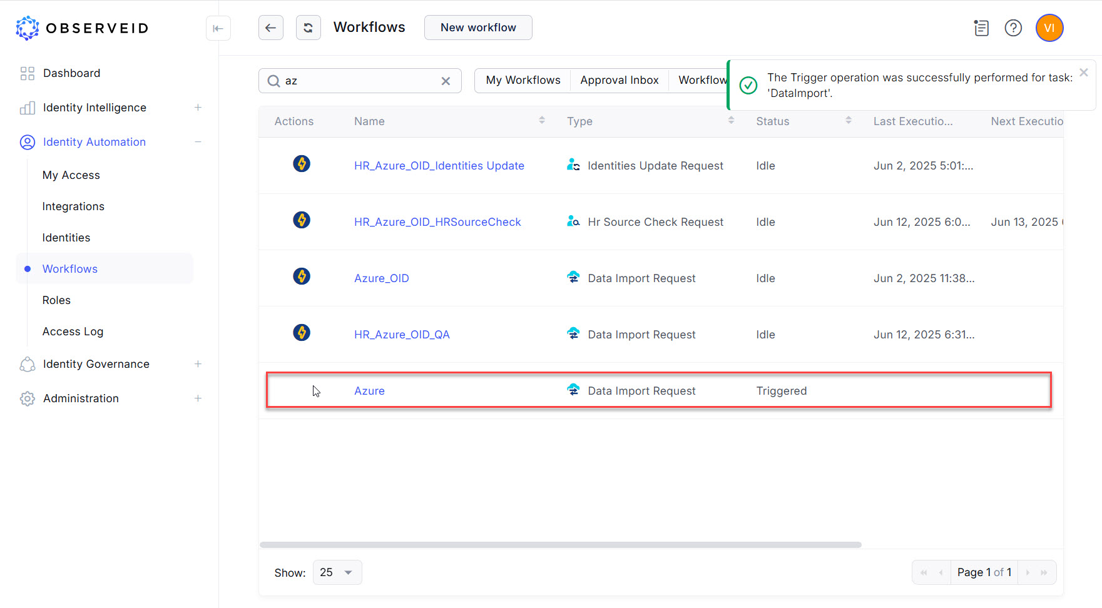Open the Show 25 page size dropdown
The image size is (1102, 608).
click(x=337, y=572)
